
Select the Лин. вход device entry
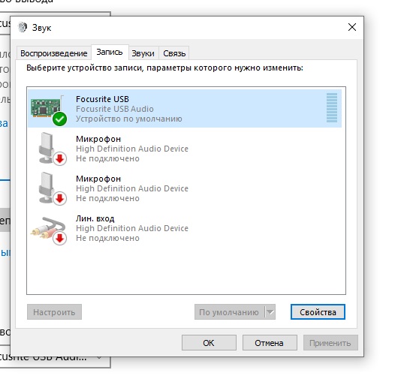pos(184,228)
